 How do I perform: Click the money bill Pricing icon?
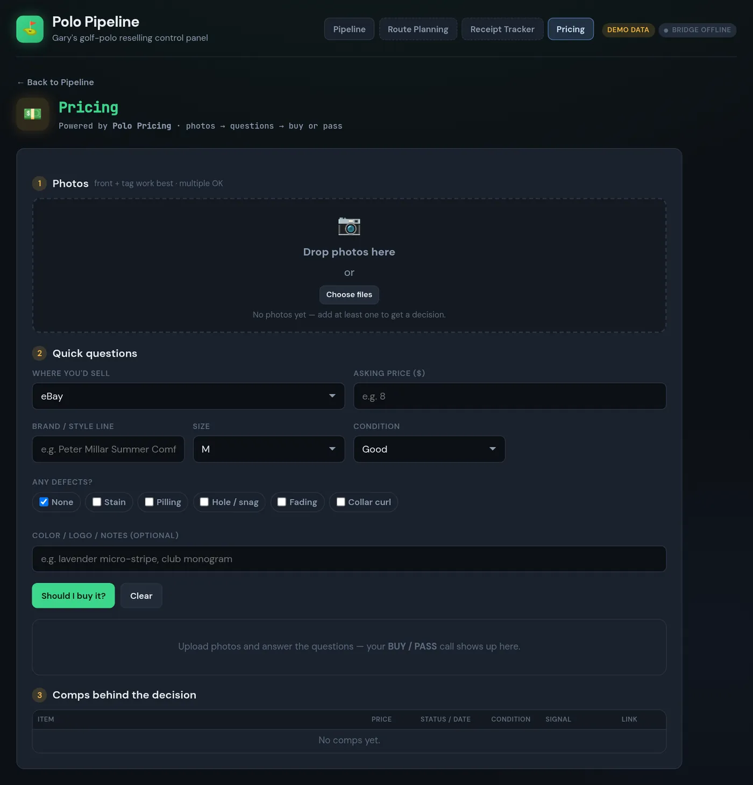(x=32, y=114)
